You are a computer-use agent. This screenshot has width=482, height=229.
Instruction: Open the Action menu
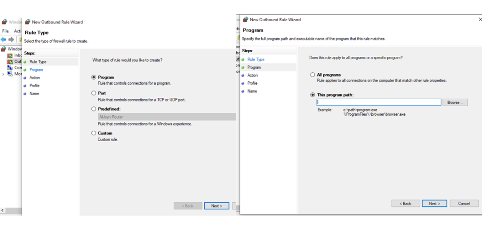pos(18,31)
